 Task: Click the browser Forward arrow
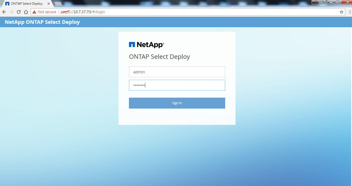(11, 12)
